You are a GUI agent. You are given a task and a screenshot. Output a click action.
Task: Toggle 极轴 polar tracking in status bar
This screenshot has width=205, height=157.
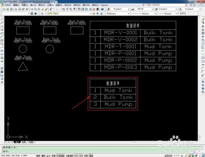53,155
